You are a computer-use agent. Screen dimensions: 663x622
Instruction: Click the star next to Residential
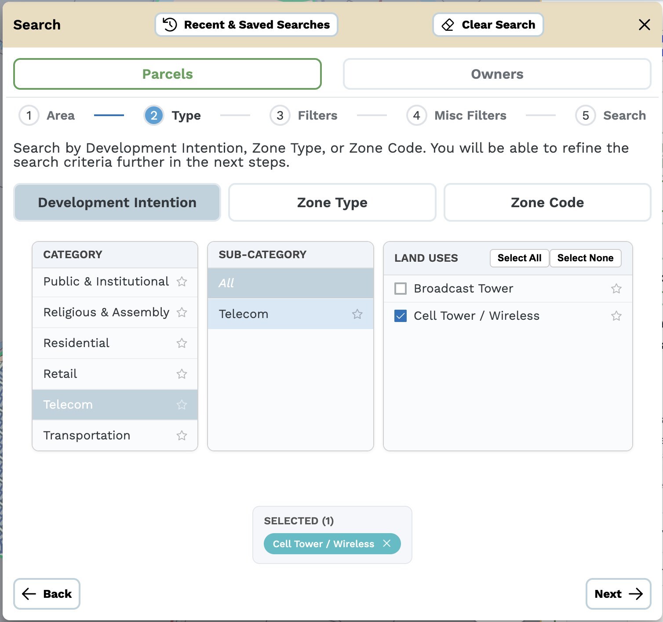pos(182,343)
